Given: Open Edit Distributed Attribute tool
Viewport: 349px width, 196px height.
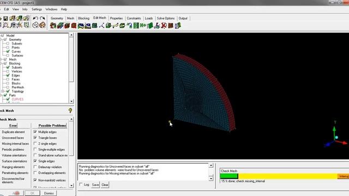Looking at the screenshot, I should [x=178, y=26].
